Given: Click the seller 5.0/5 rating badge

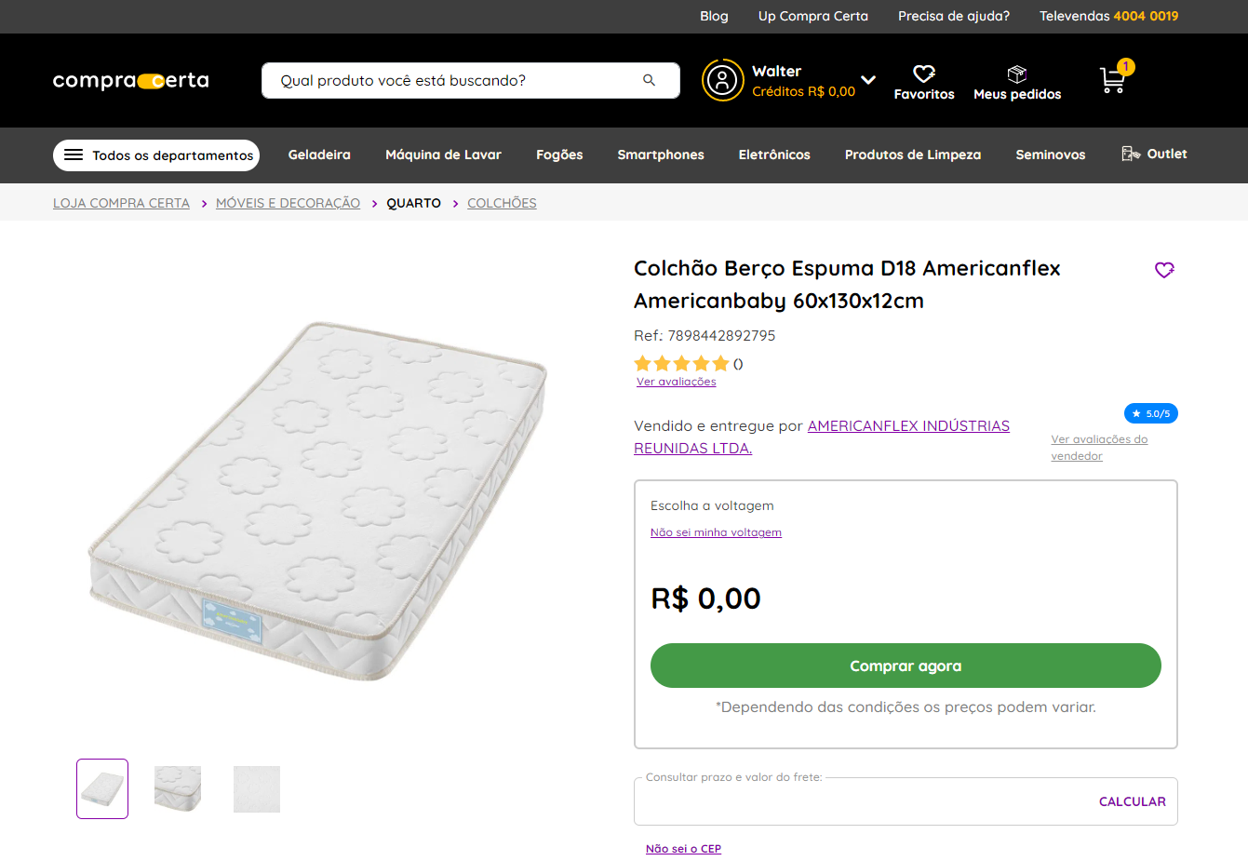Looking at the screenshot, I should 1151,413.
